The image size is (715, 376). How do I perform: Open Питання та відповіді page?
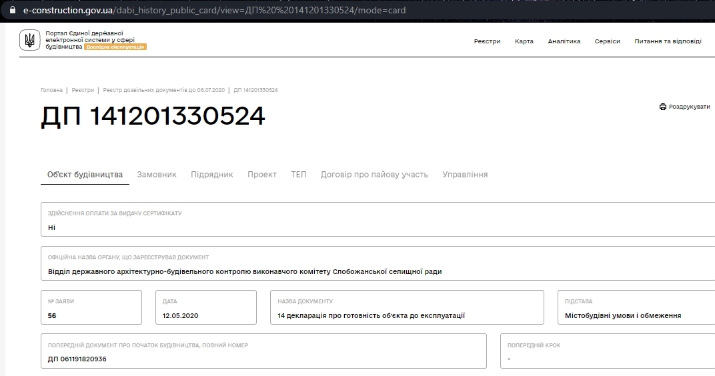[x=668, y=41]
